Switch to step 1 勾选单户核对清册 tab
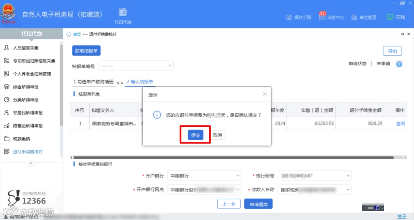 [x=94, y=82]
